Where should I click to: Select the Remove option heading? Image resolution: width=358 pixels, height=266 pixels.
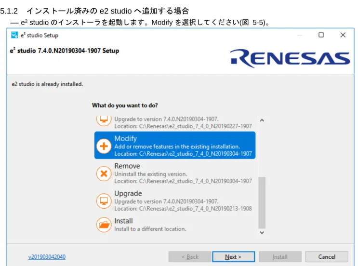pos(127,166)
